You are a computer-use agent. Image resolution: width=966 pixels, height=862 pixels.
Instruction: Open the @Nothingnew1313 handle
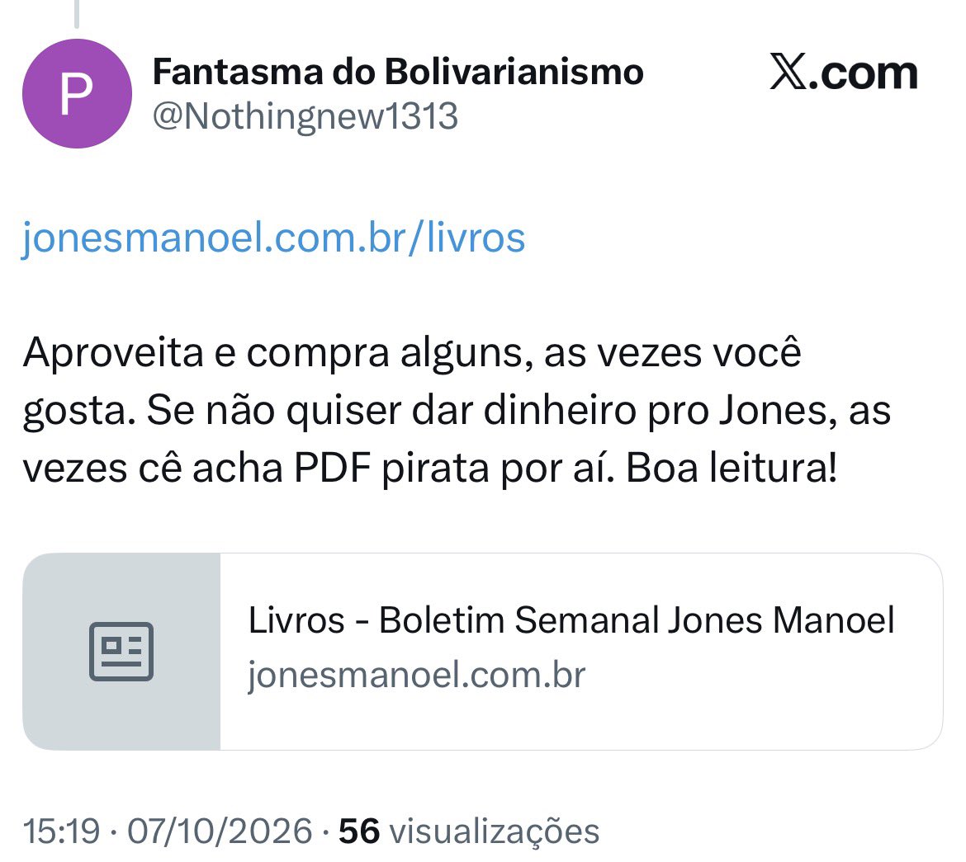(x=305, y=116)
